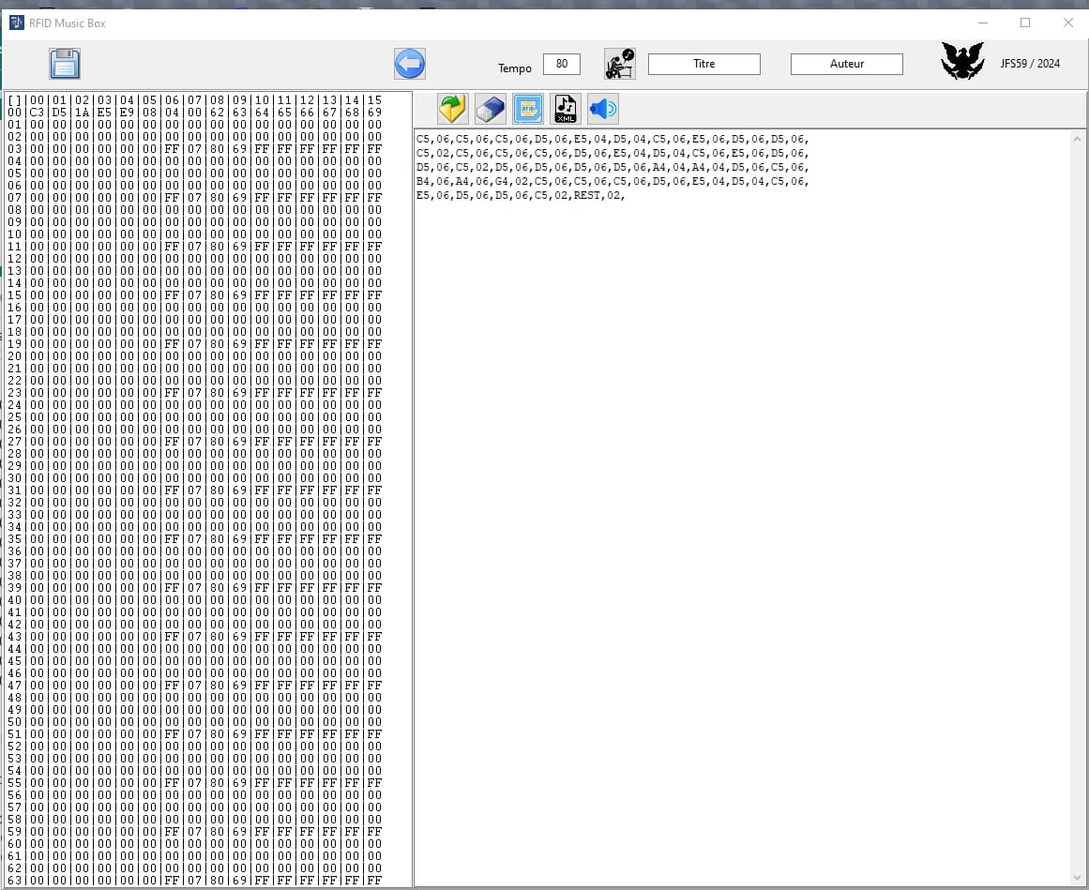The width and height of the screenshot is (1089, 890).
Task: Click the RFID card icon
Action: pyautogui.click(x=528, y=109)
